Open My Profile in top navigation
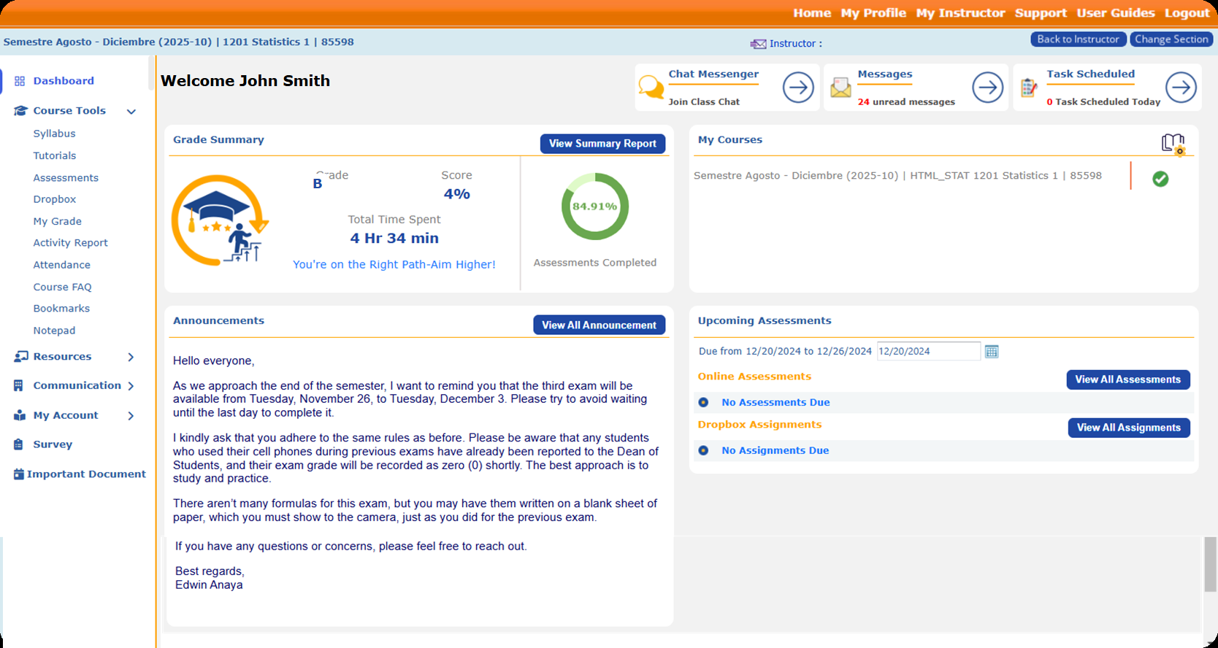This screenshot has width=1218, height=648. tap(873, 13)
